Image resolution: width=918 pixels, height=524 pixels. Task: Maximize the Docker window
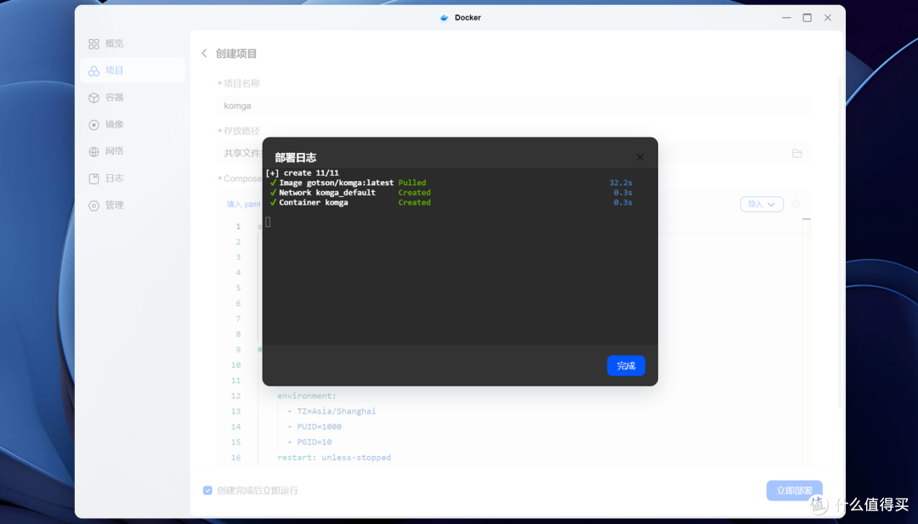tap(807, 18)
